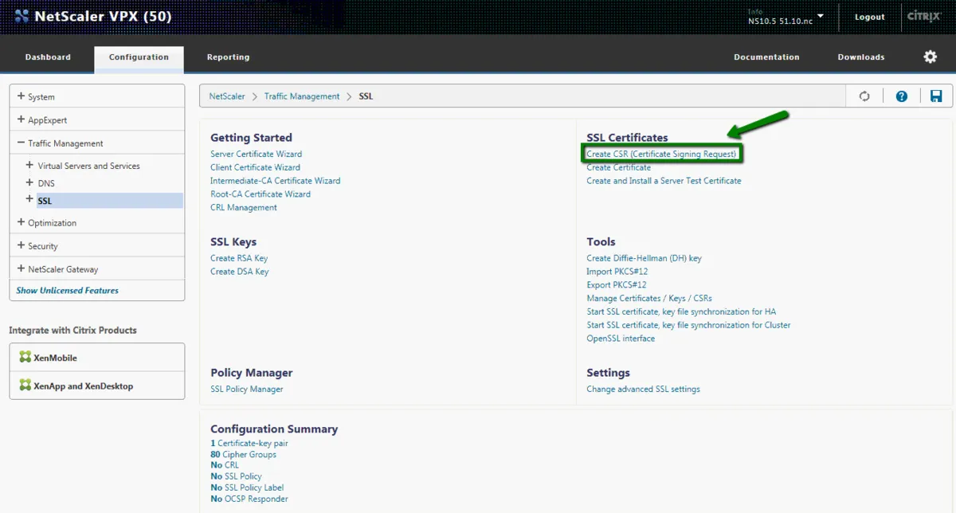The height and width of the screenshot is (513, 956).
Task: Expand the System tree node
Action: pyautogui.click(x=21, y=96)
